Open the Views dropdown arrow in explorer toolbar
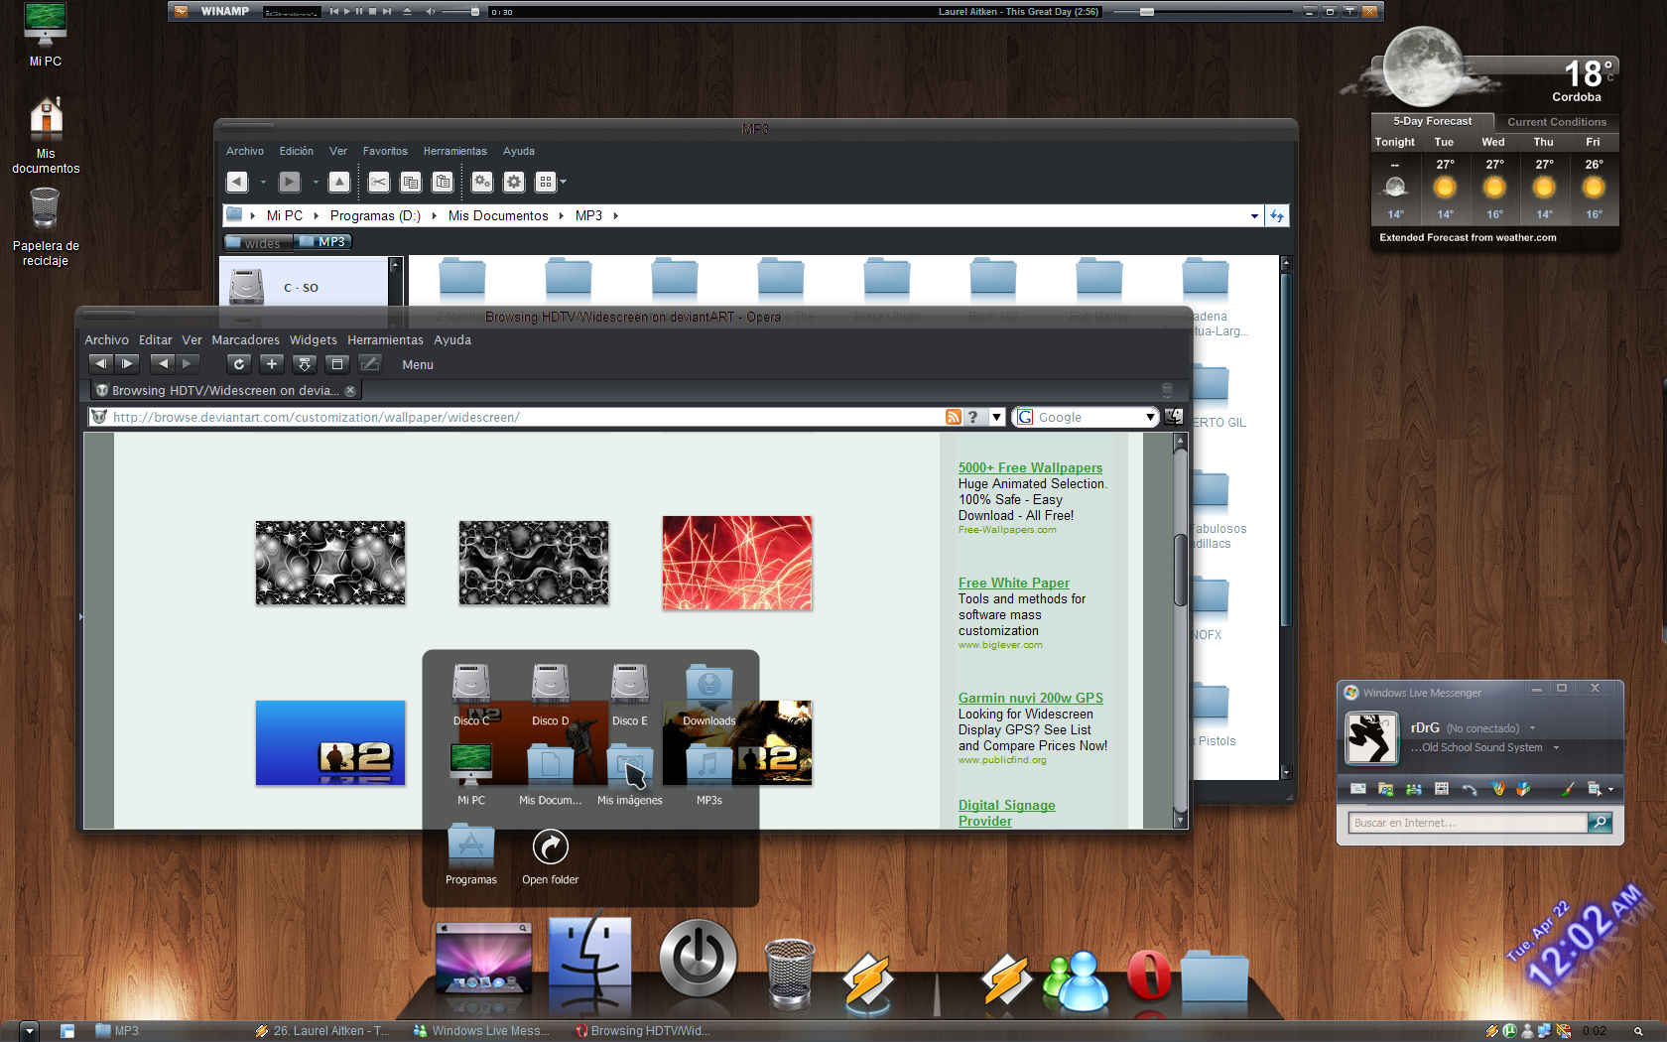This screenshot has height=1042, width=1667. (564, 183)
